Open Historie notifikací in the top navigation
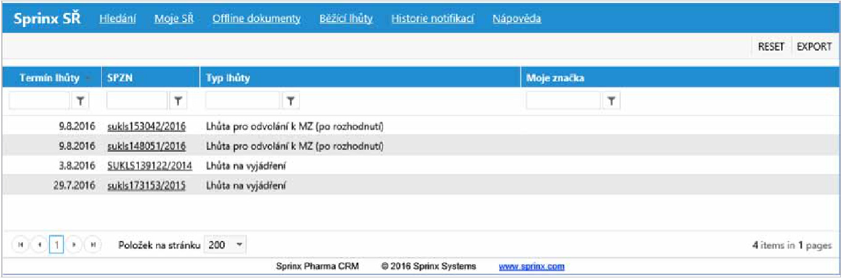The image size is (841, 278). [432, 18]
